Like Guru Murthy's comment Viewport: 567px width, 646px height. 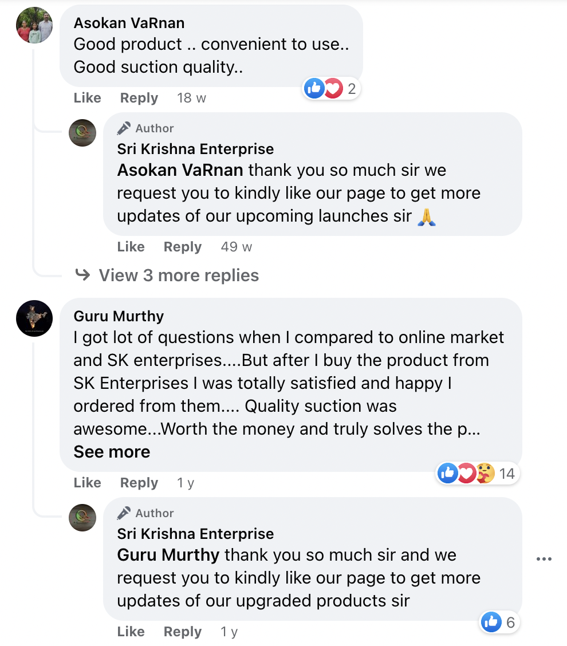(x=87, y=483)
